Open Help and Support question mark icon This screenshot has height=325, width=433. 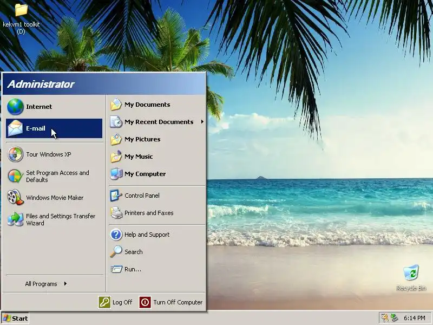pyautogui.click(x=116, y=235)
